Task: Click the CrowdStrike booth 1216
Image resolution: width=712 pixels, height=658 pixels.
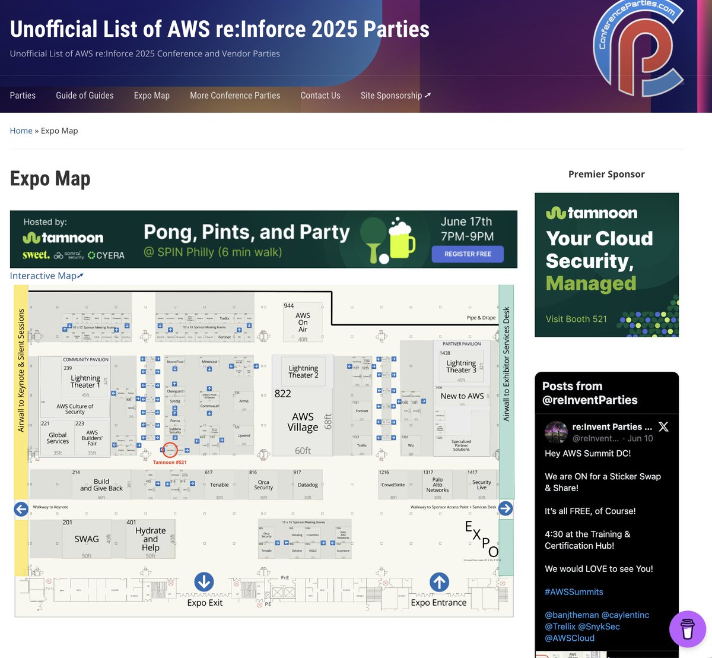Action: [x=393, y=485]
